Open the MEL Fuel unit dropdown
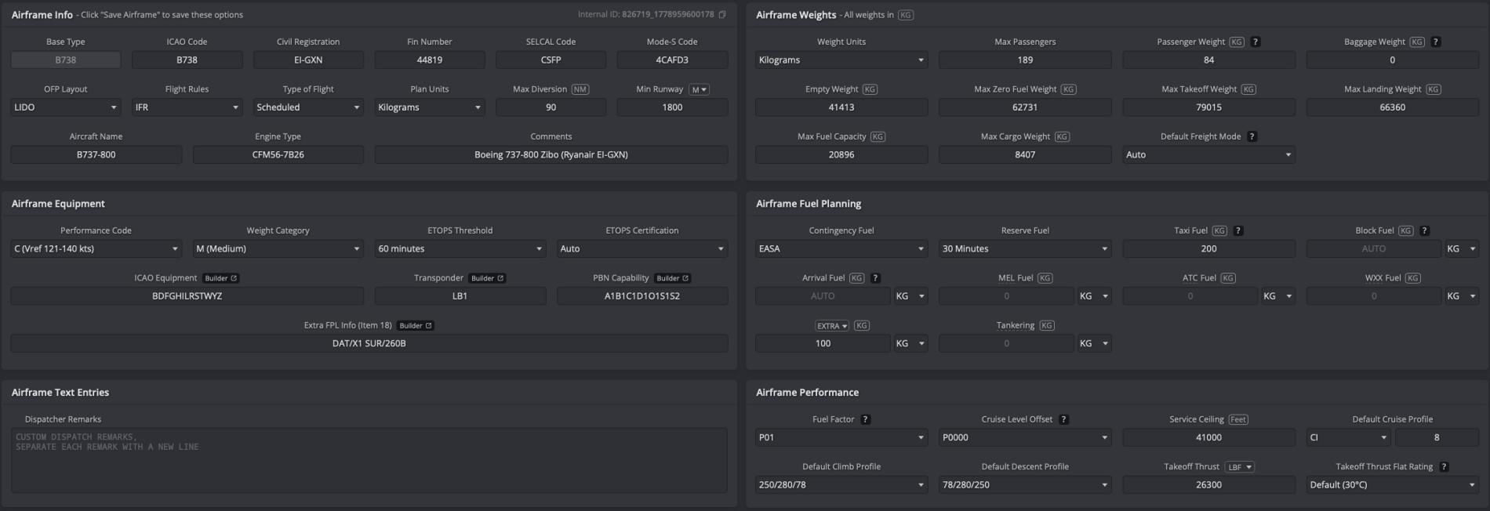1490x511 pixels. pyautogui.click(x=1094, y=296)
